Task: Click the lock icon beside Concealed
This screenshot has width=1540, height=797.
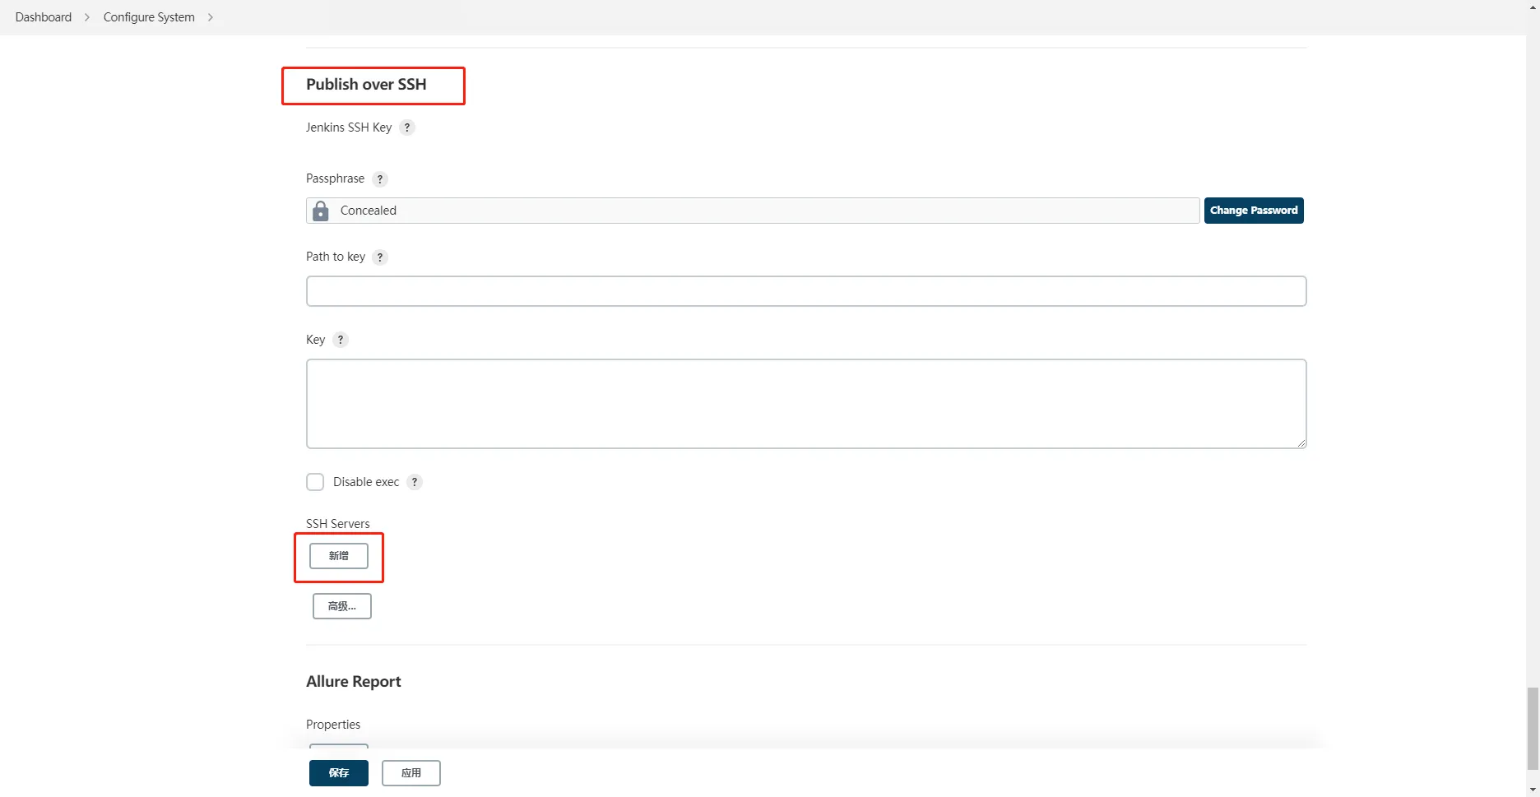Action: (321, 211)
